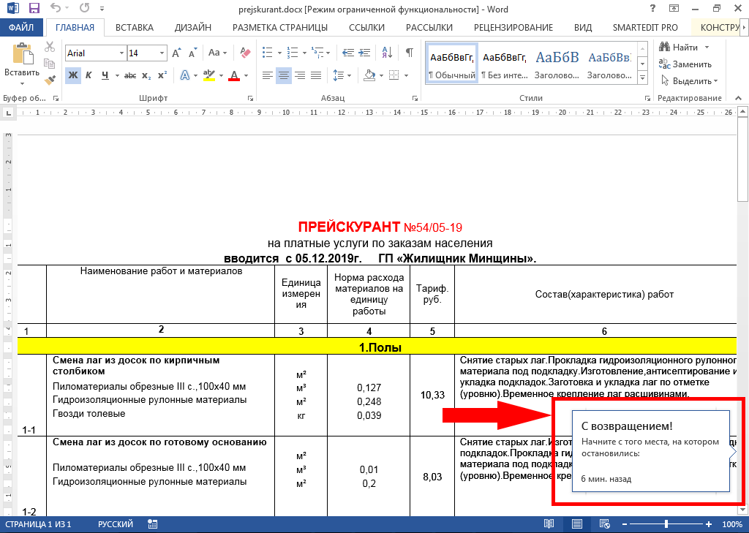
Task: Click the Clear Formatting eraser icon
Action: click(x=245, y=53)
